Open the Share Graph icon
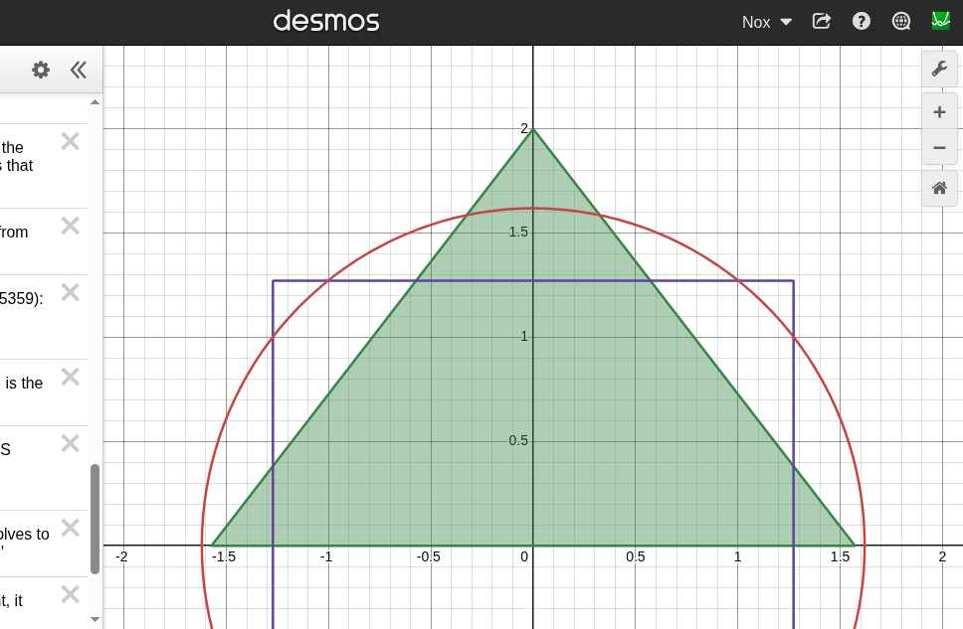963x629 pixels. 821,22
